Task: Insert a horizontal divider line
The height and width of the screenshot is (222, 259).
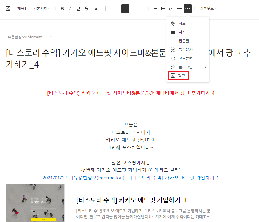Action: tap(179, 9)
